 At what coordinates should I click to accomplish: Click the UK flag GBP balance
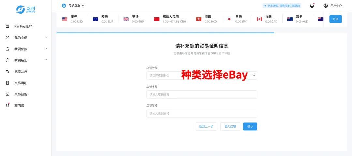[126, 19]
